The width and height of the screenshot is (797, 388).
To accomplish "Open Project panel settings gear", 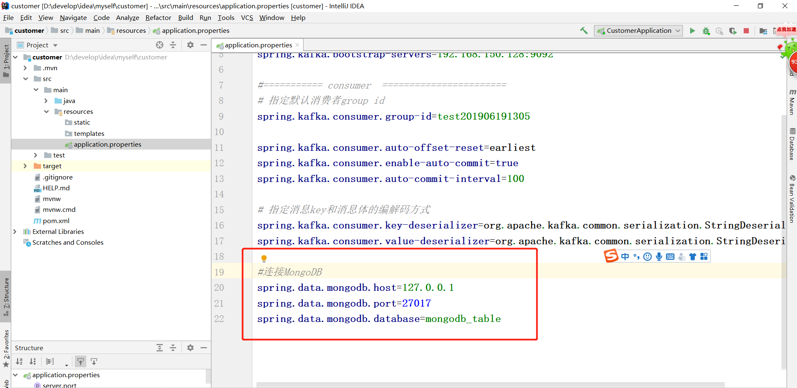I will pos(190,45).
